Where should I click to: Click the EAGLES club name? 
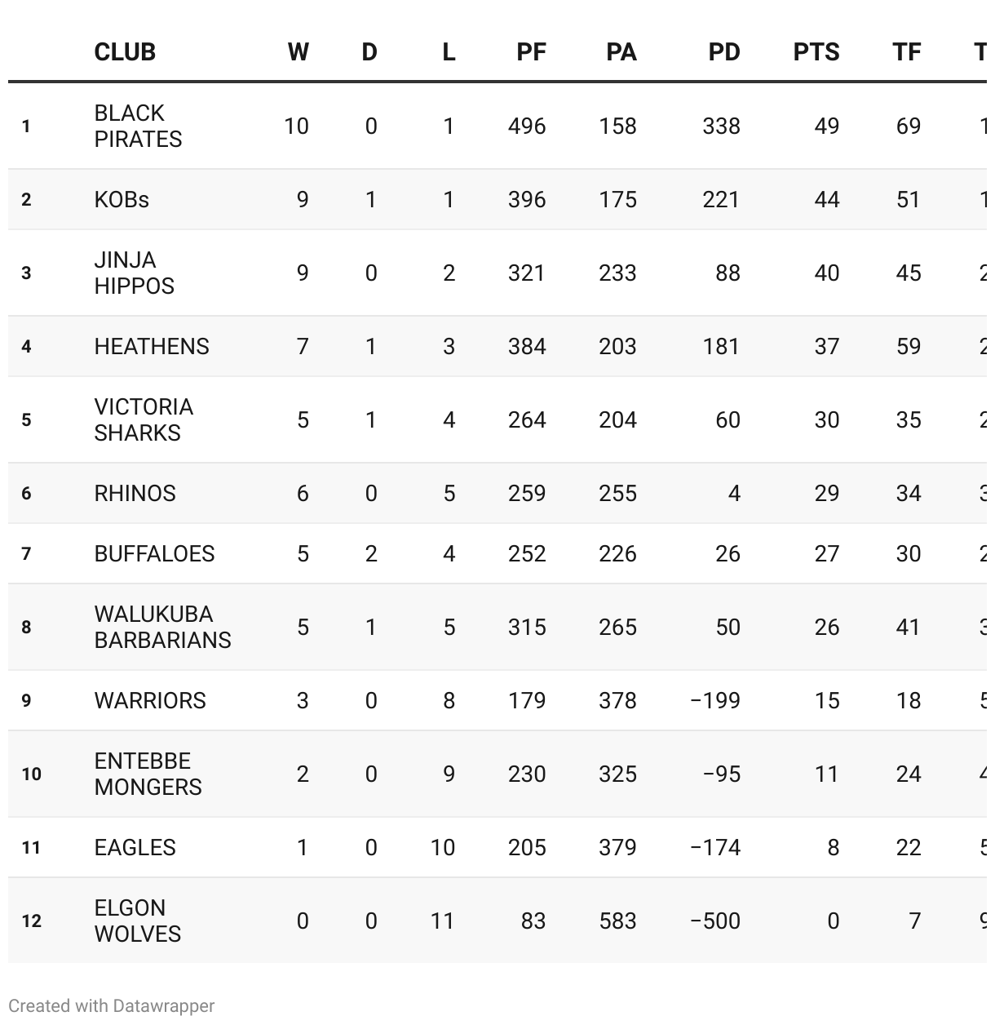tap(135, 847)
